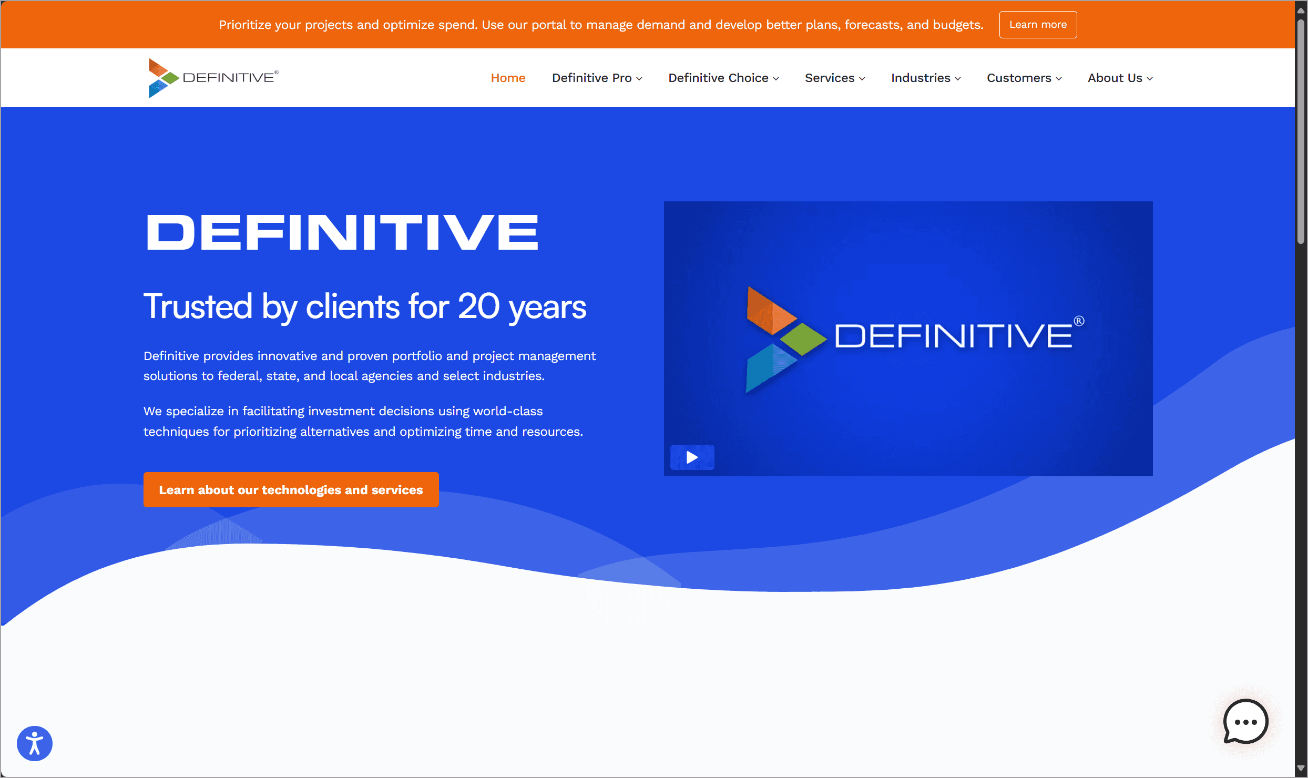1308x778 pixels.
Task: Play the Definitive intro video
Action: [692, 457]
